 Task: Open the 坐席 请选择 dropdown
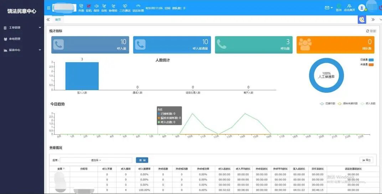click(96, 160)
